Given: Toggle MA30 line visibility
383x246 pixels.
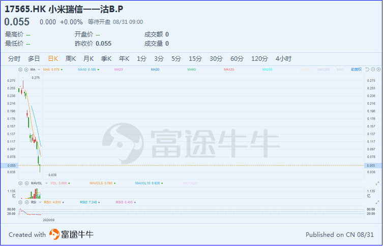Looking at the screenshot, I should [155, 69].
